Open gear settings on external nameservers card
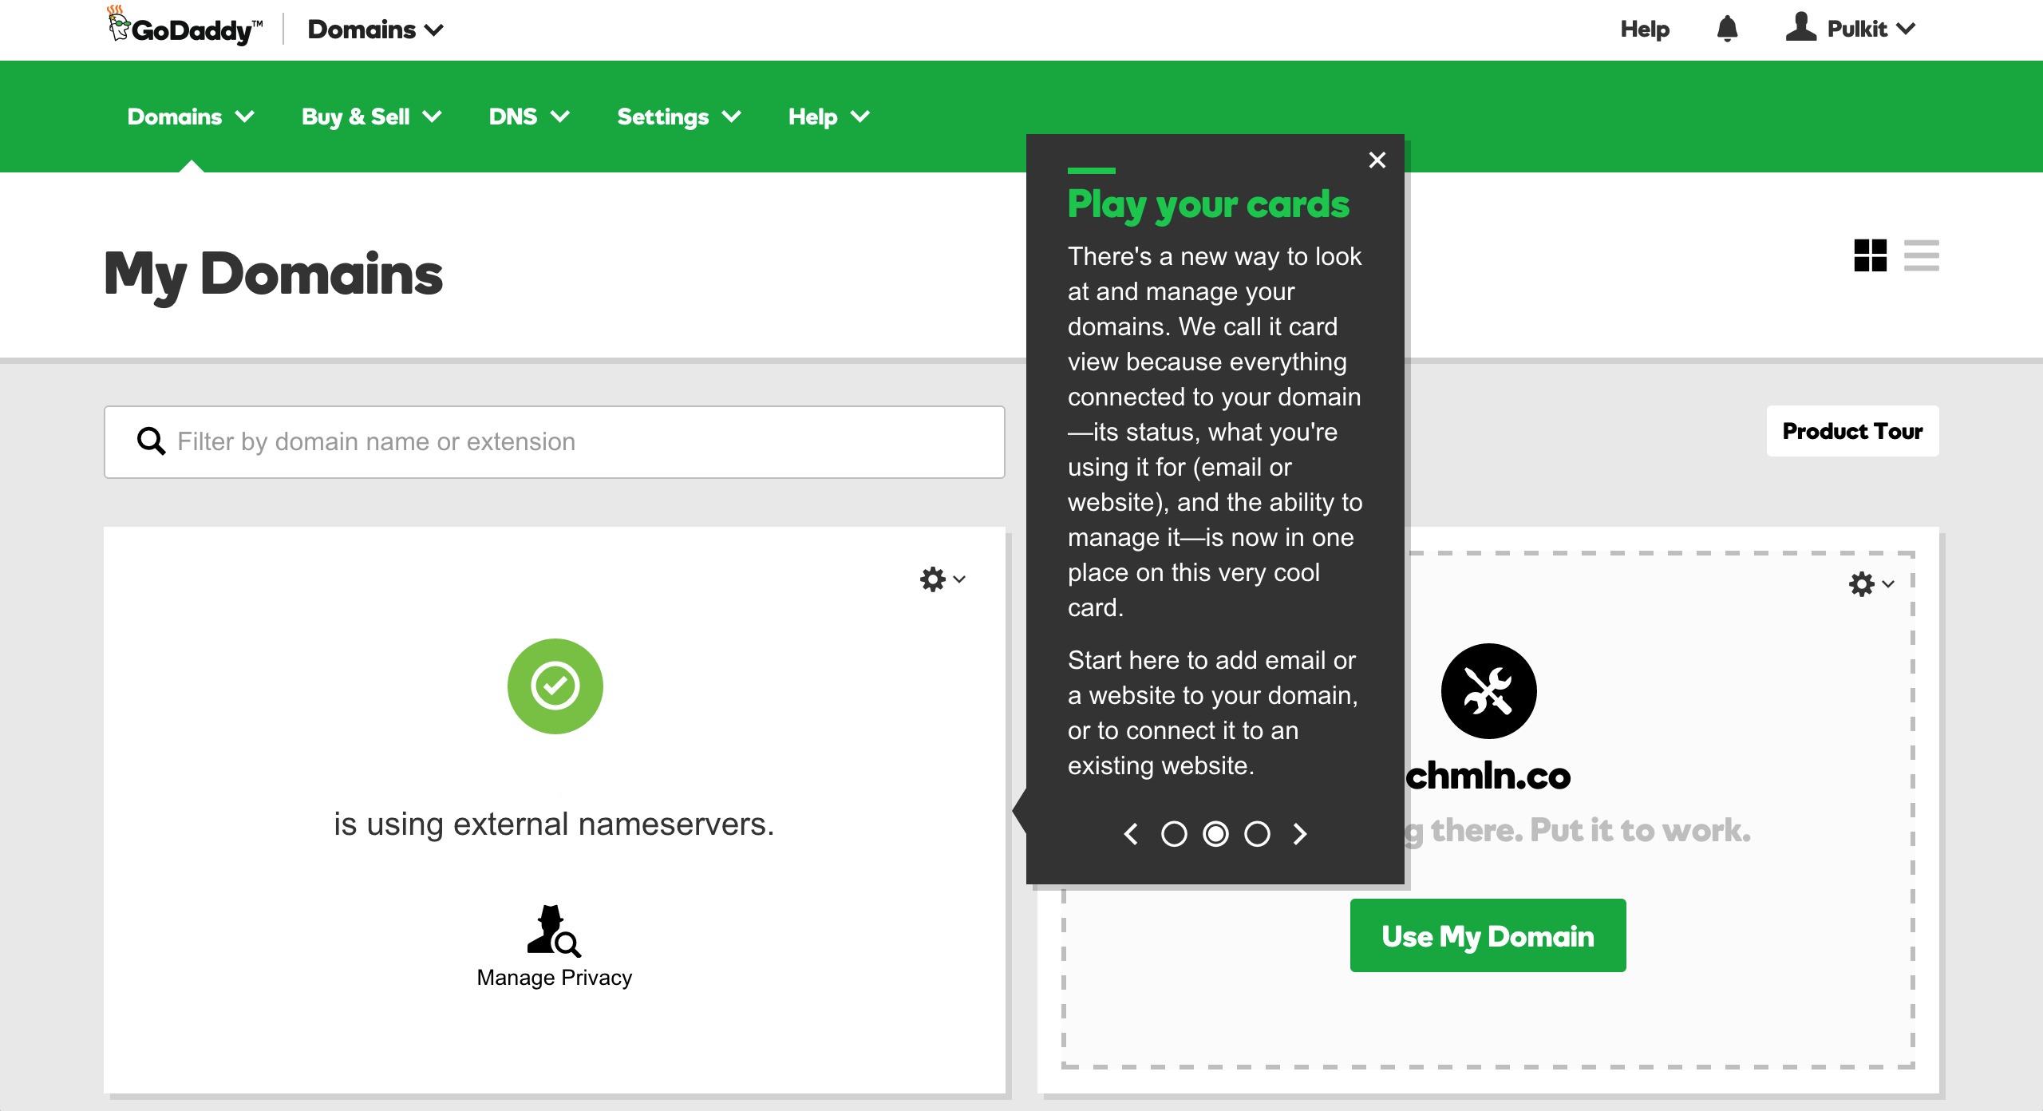Image resolution: width=2043 pixels, height=1111 pixels. click(x=942, y=579)
